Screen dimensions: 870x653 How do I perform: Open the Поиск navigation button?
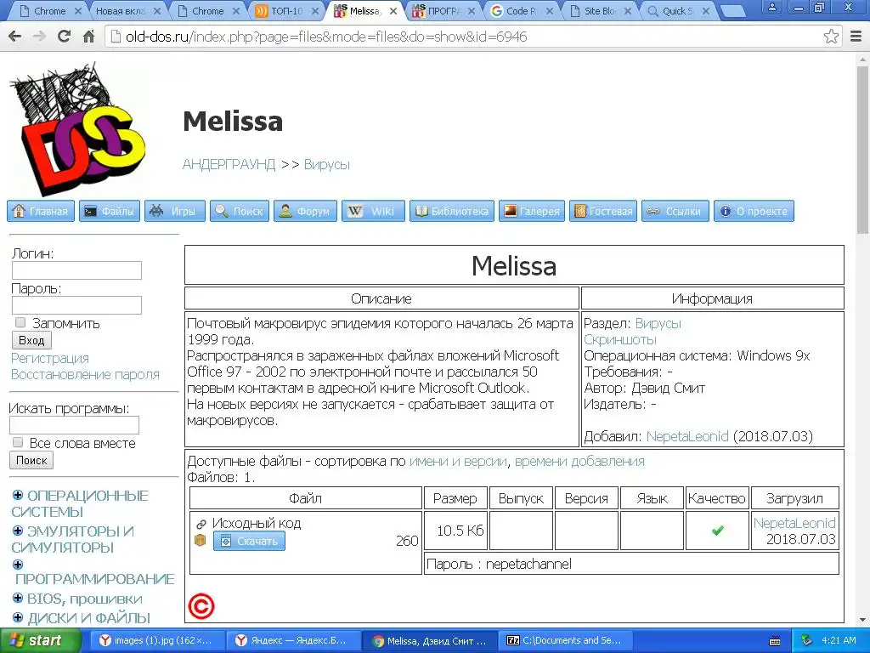click(239, 211)
